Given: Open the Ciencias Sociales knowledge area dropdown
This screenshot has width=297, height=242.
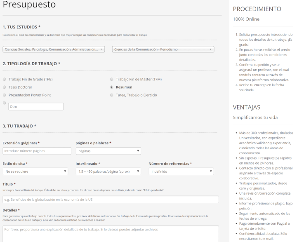Looking at the screenshot, I should (x=54, y=49).
